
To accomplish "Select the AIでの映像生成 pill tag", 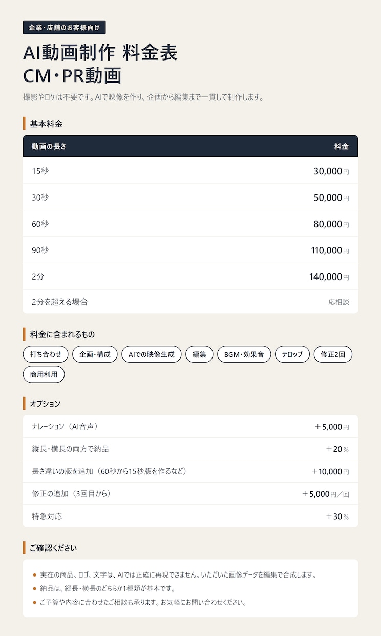I will (152, 354).
